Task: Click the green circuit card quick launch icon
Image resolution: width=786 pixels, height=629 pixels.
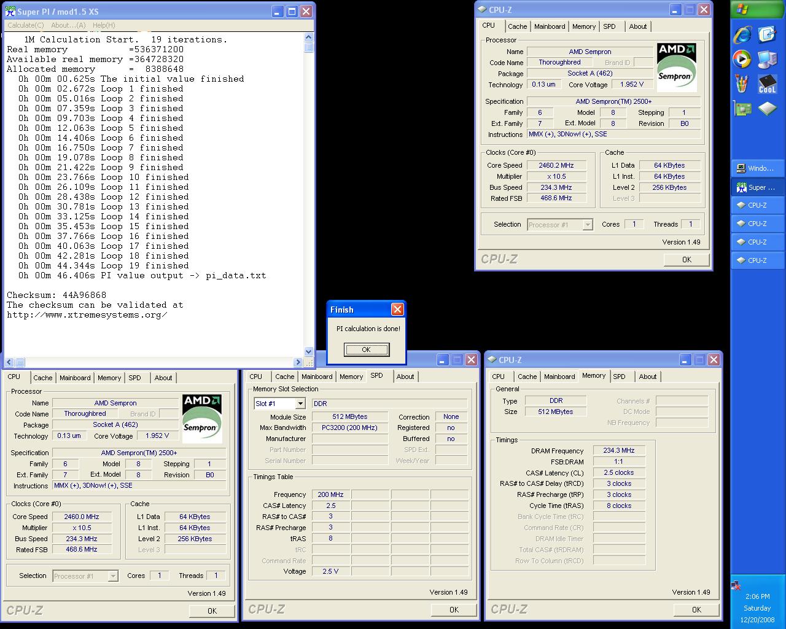Action: (742, 109)
